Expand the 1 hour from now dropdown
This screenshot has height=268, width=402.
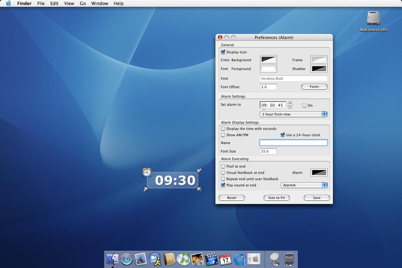(293, 114)
